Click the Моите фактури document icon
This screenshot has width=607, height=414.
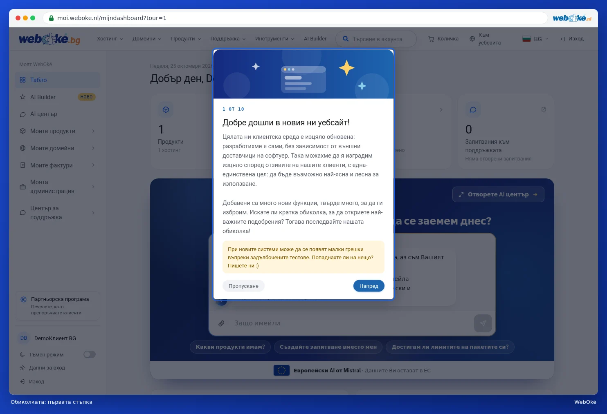click(22, 165)
